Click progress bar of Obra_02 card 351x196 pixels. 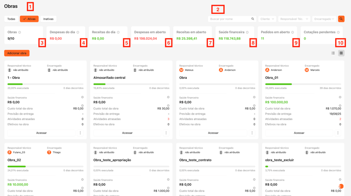coord(45,166)
